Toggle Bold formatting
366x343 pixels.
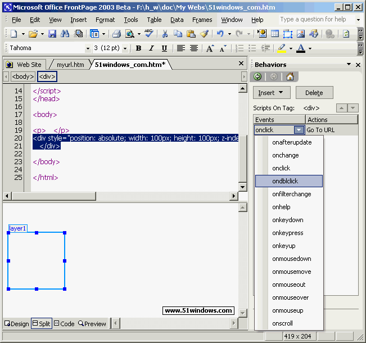[x=138, y=48]
